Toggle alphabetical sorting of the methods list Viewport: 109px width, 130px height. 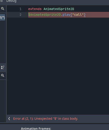[x=3, y=68]
